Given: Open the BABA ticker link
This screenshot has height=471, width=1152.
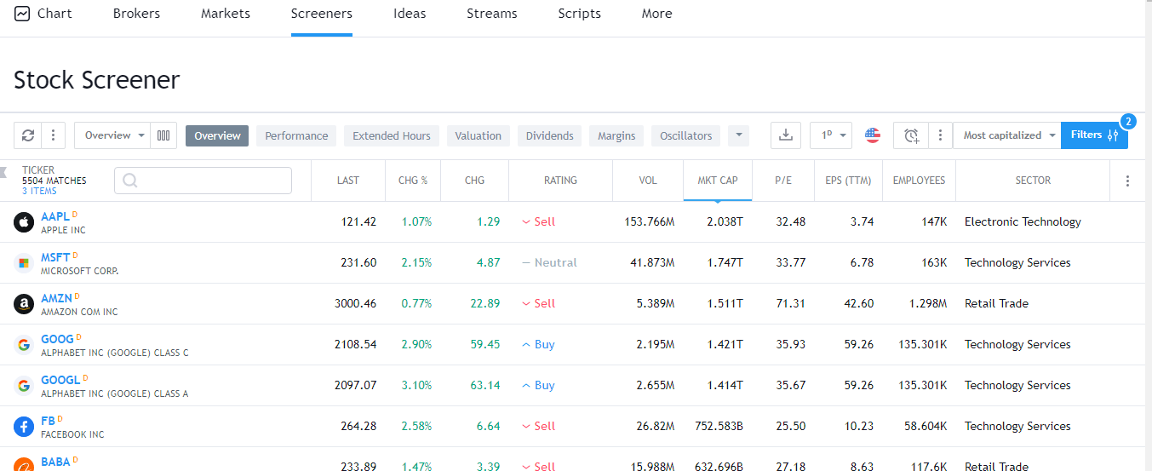Looking at the screenshot, I should [56, 462].
